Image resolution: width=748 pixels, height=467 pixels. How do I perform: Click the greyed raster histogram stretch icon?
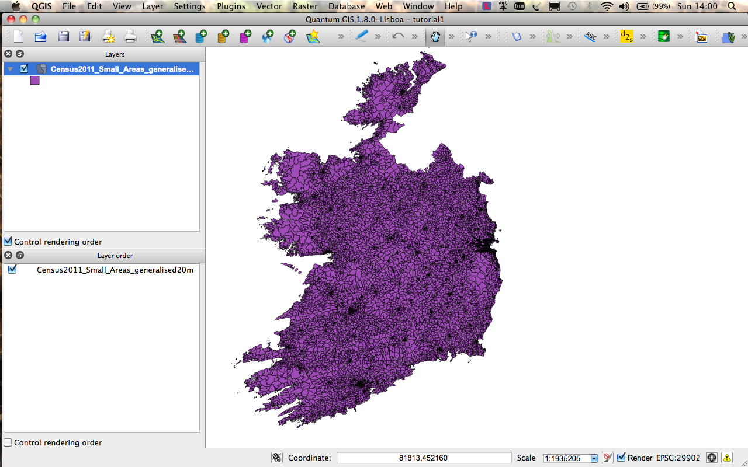553,36
